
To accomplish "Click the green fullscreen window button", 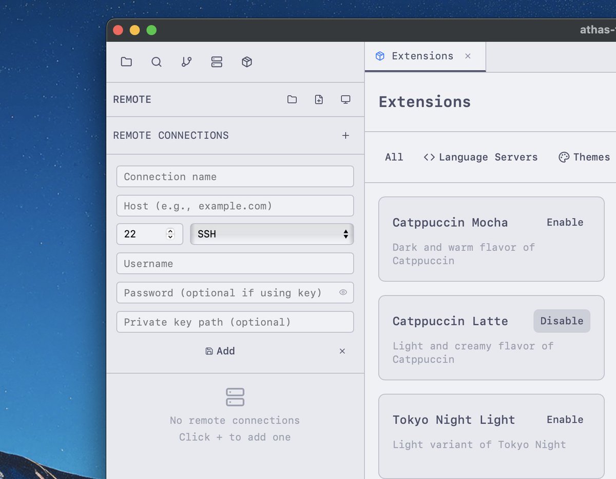I will 151,30.
